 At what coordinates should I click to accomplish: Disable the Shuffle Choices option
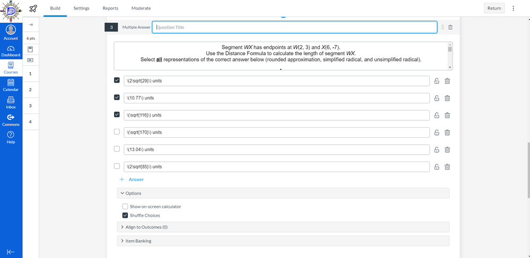click(125, 216)
